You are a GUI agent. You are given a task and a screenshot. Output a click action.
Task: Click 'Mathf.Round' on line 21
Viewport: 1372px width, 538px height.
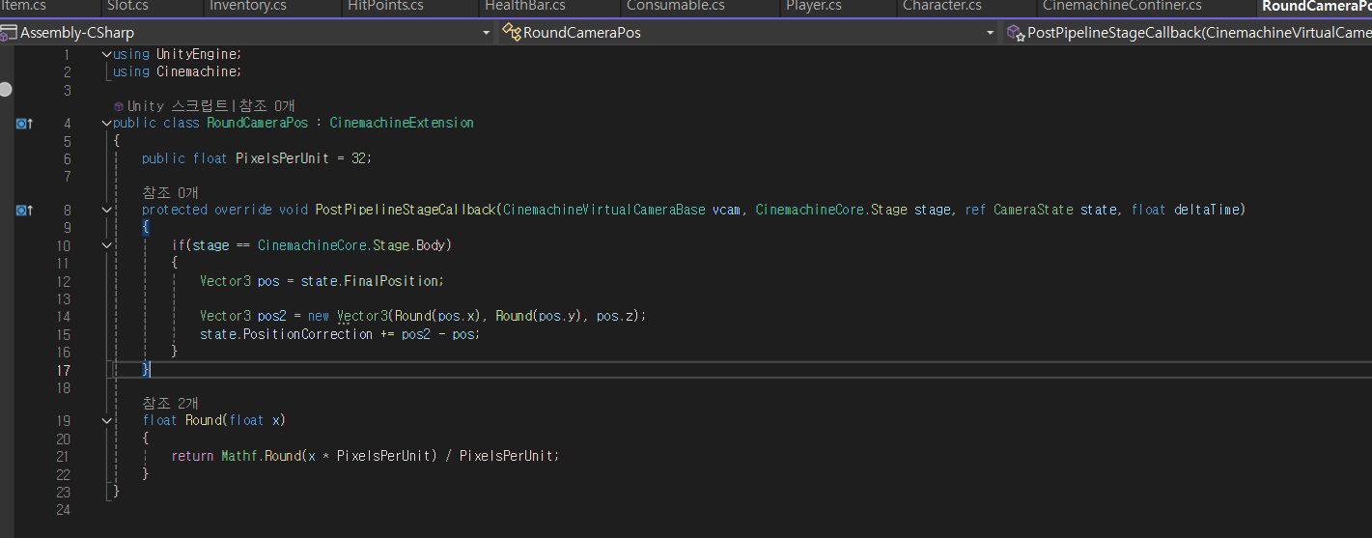pos(261,456)
